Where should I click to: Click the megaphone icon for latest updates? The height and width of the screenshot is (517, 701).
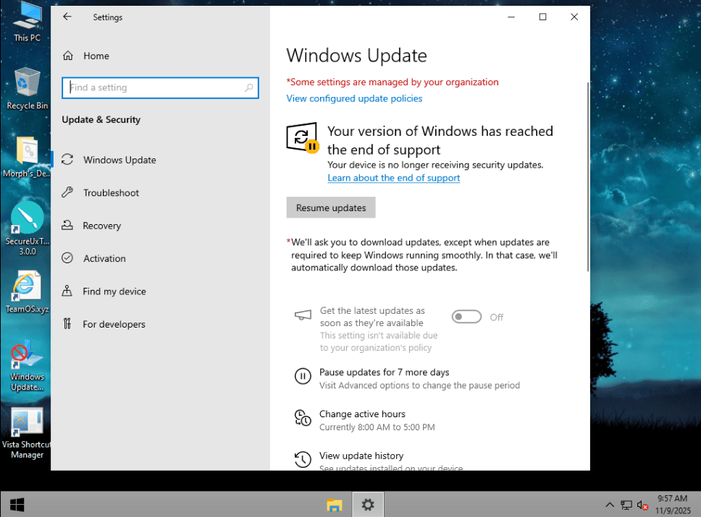(303, 315)
